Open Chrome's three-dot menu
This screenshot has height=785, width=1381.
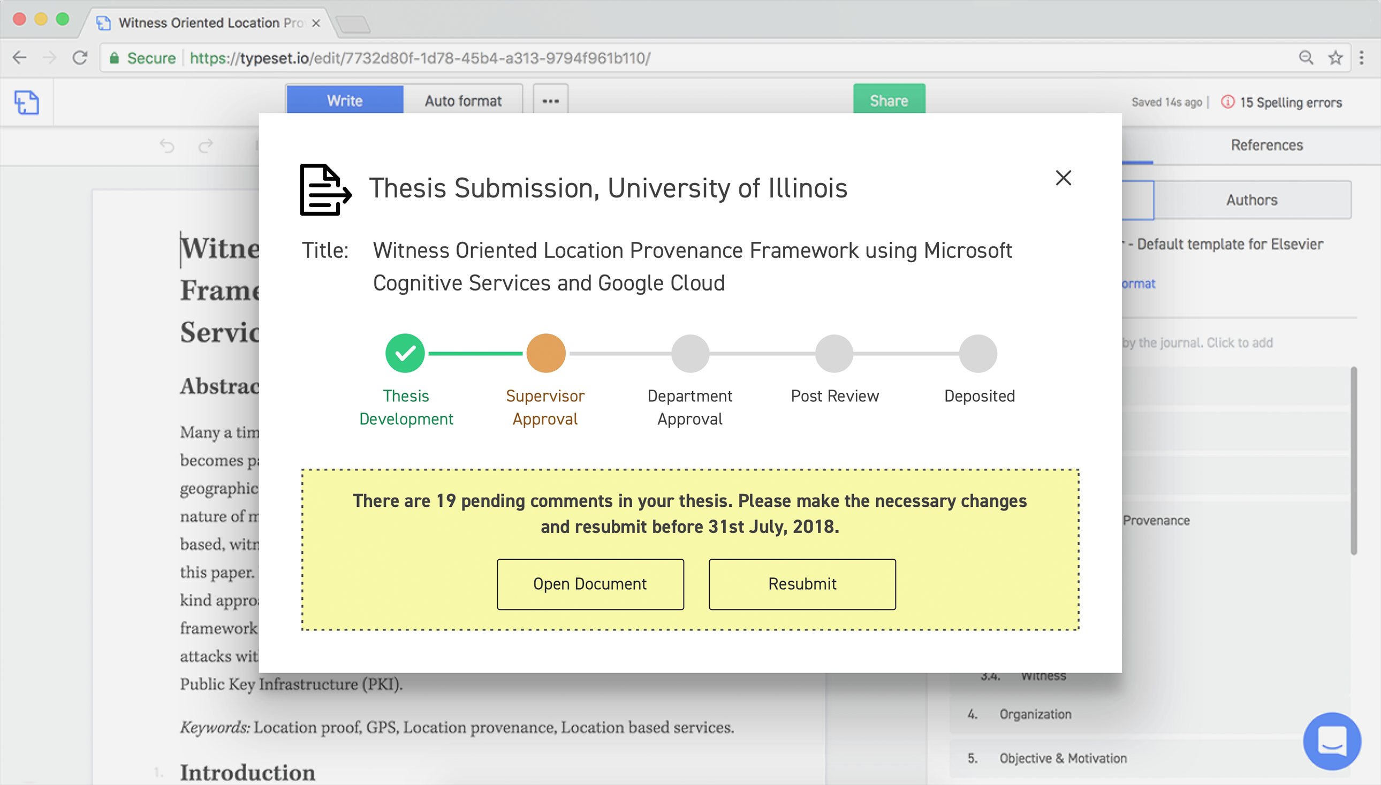[1362, 58]
